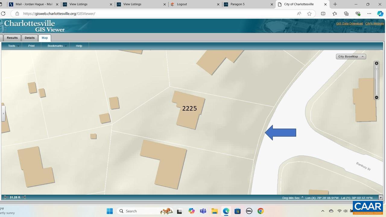Toggle the overview map corner button

coord(381,198)
